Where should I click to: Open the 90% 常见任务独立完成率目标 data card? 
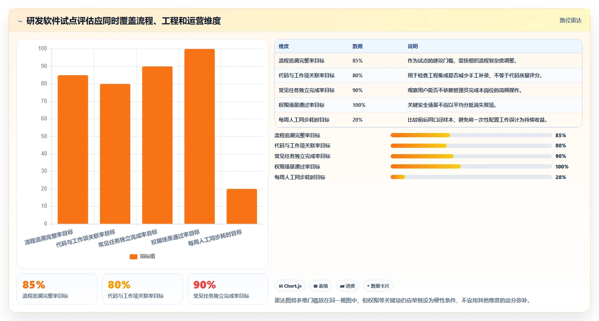coord(228,289)
